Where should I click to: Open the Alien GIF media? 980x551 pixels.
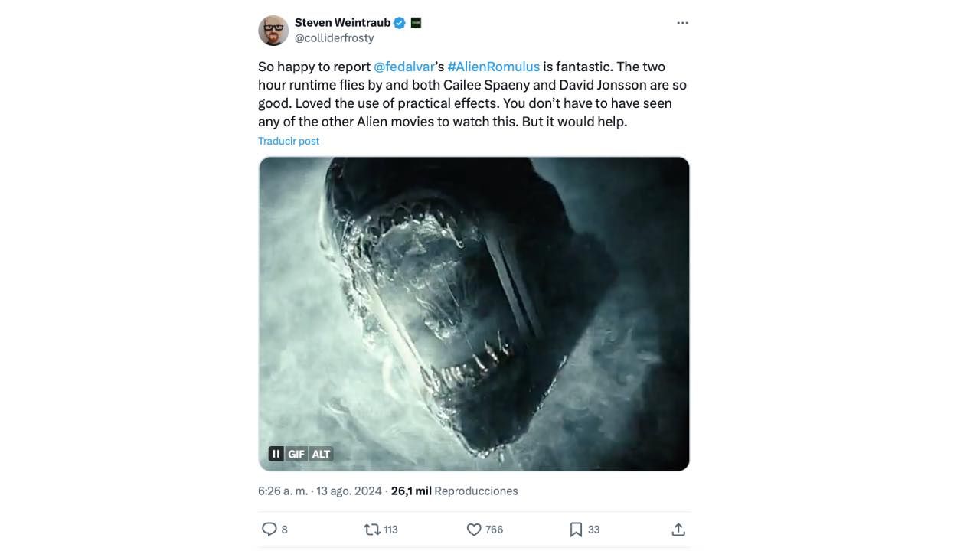474,306
